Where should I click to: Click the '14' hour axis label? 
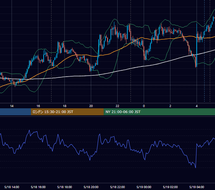click(12, 106)
